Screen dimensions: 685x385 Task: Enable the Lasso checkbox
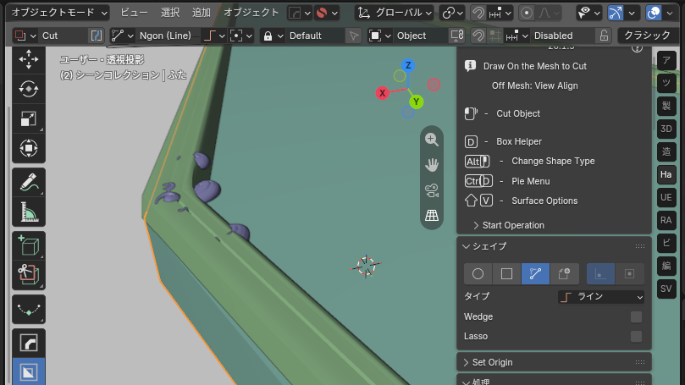tap(636, 337)
